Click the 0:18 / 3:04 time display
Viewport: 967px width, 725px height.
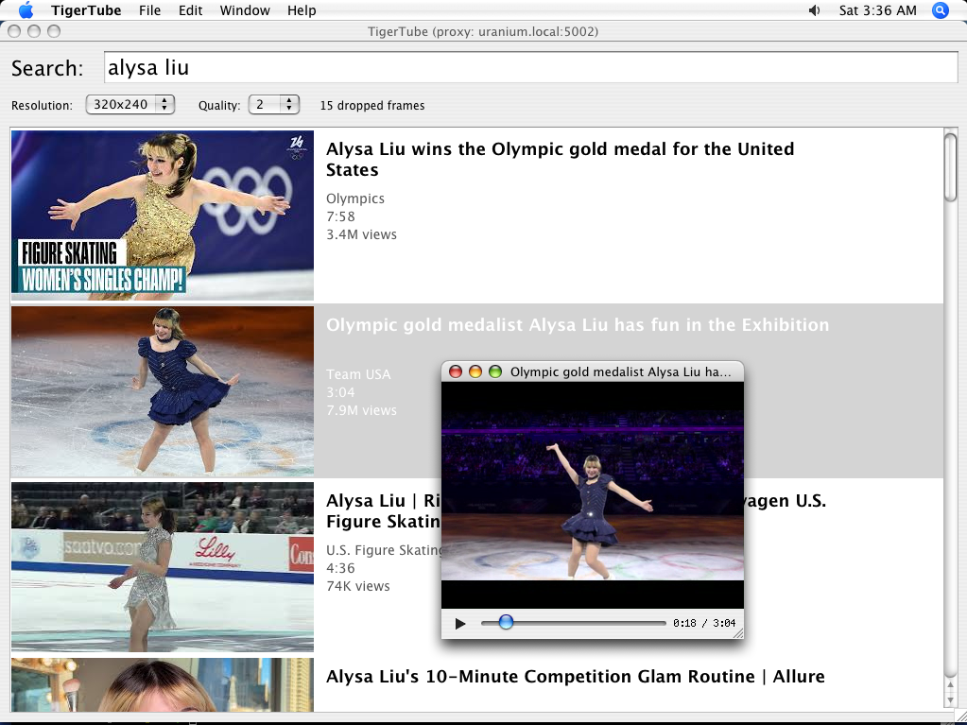coord(704,623)
